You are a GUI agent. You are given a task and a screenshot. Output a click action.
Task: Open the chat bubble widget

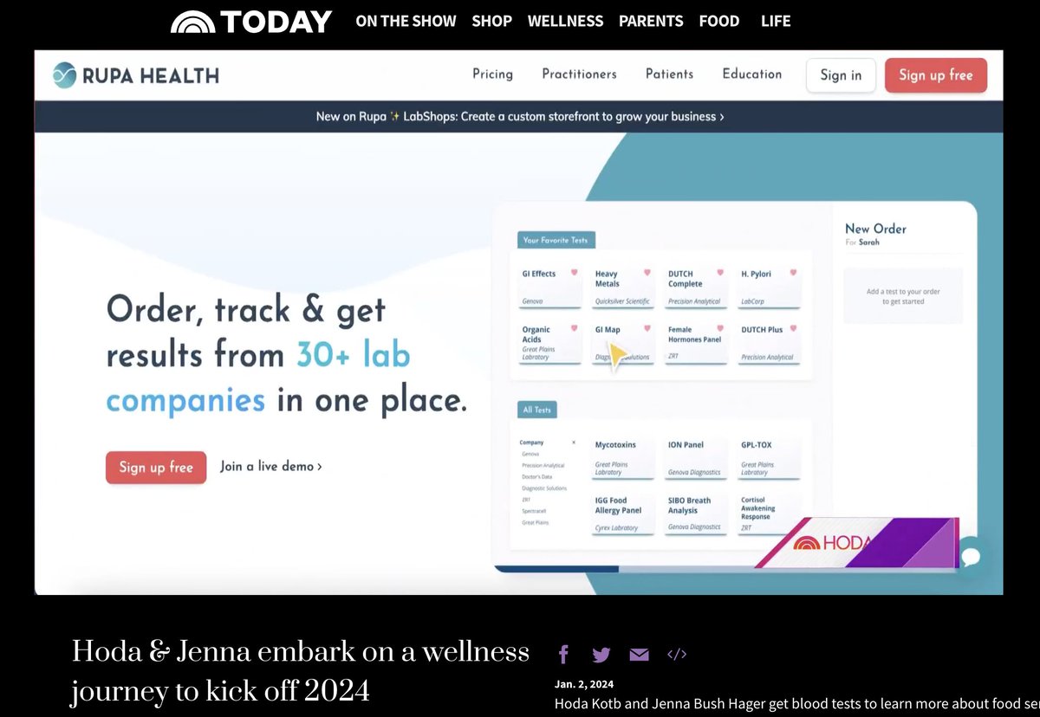click(970, 555)
